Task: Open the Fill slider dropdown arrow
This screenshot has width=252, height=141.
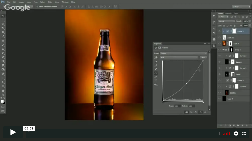Action: (250, 26)
